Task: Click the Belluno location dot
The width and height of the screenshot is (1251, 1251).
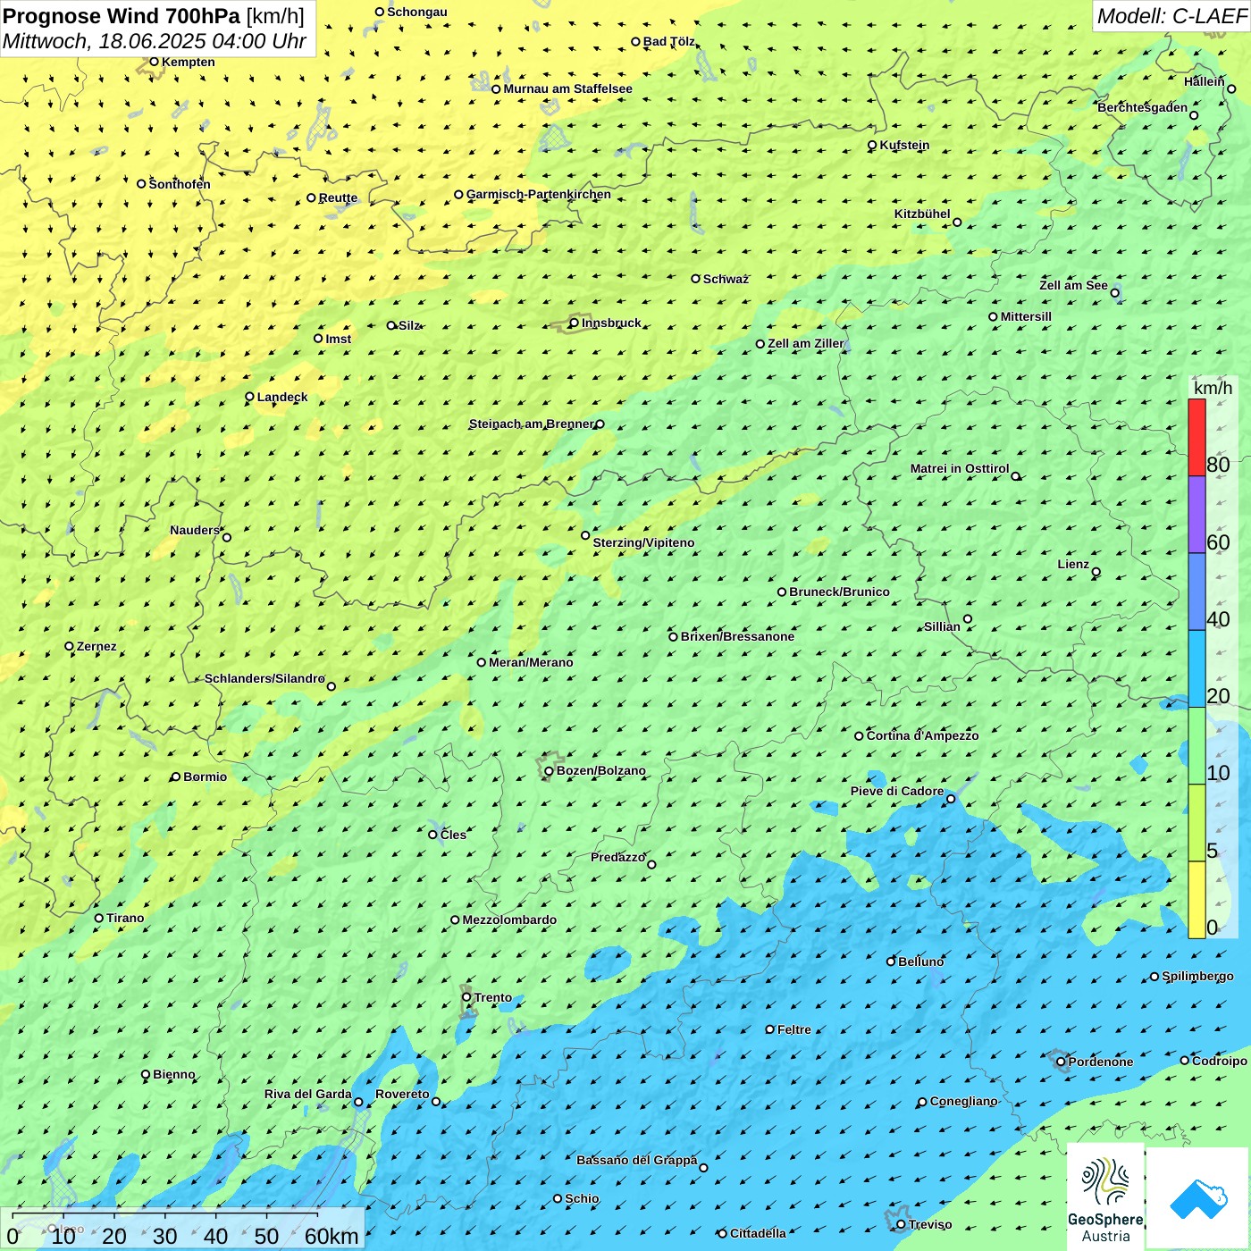Action: pyautogui.click(x=891, y=961)
